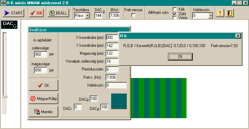The image size is (249, 129).
Task: Click the DAC G vertical slider handle
Action: (5, 97)
